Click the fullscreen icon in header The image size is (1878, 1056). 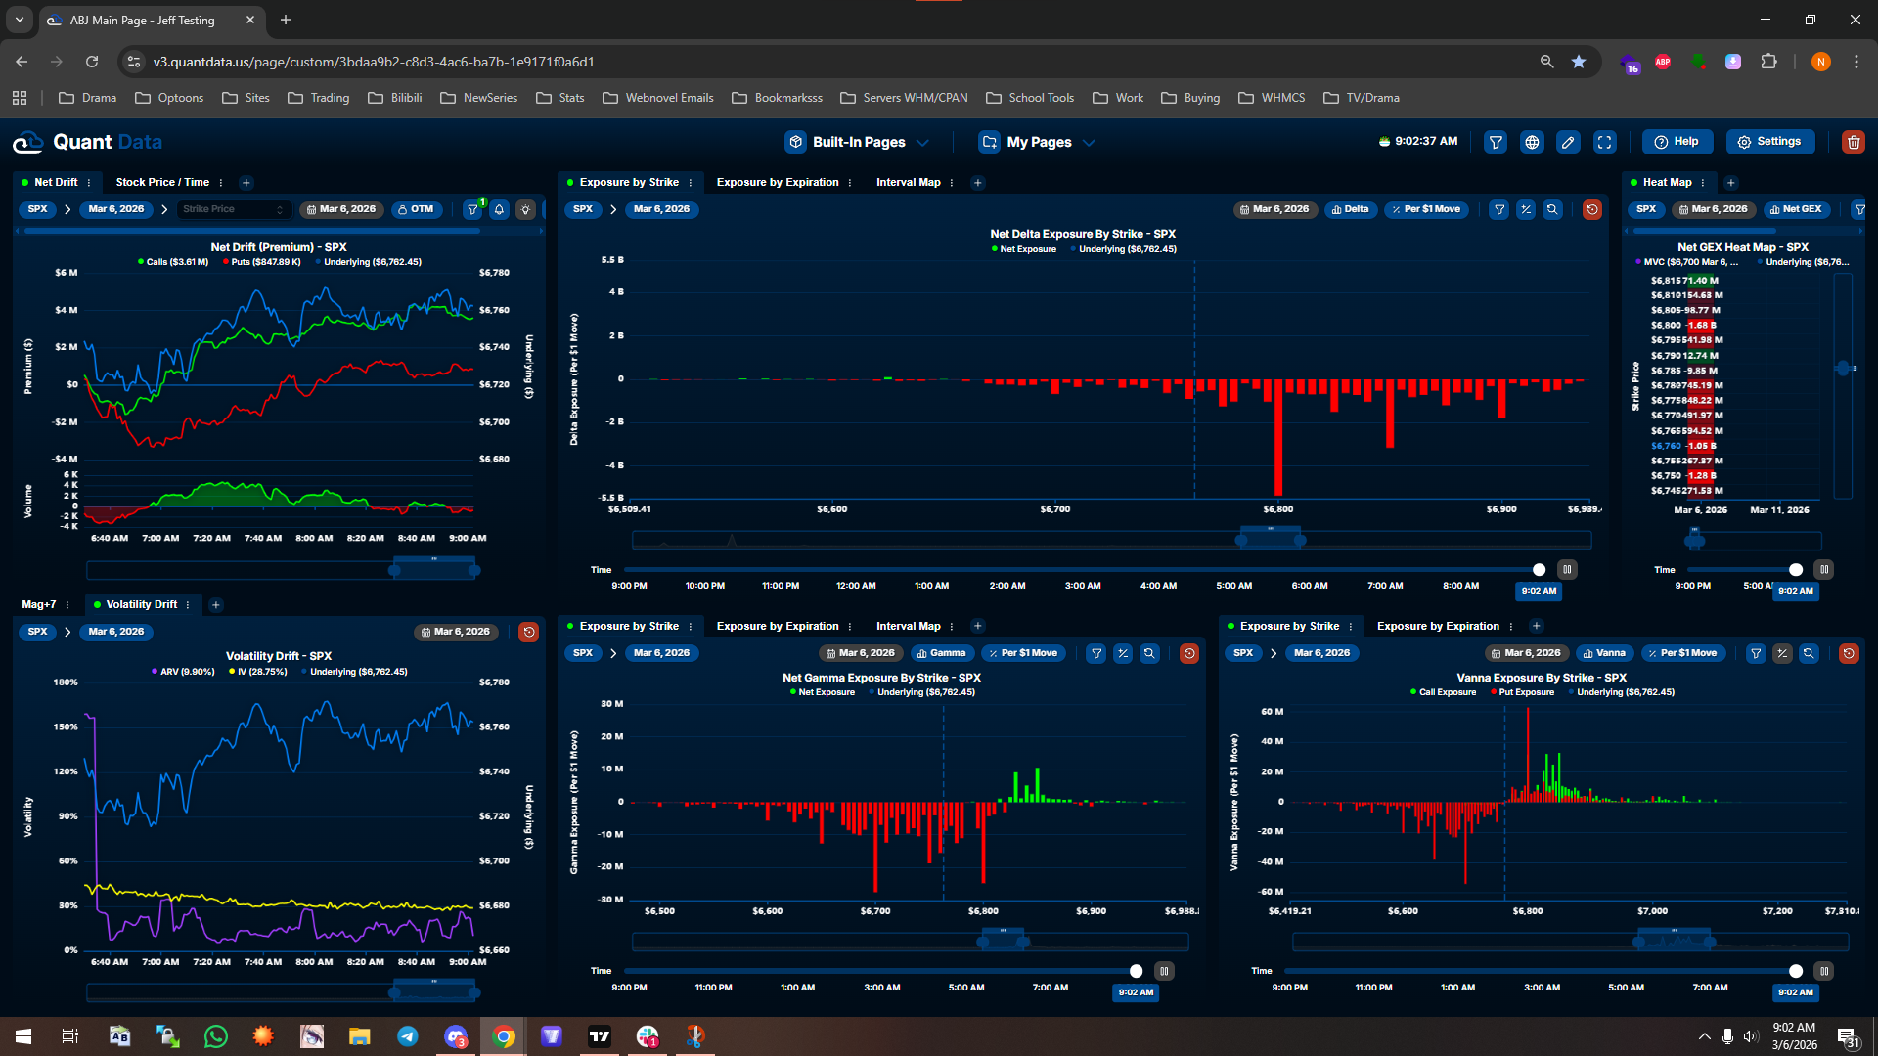click(x=1605, y=143)
